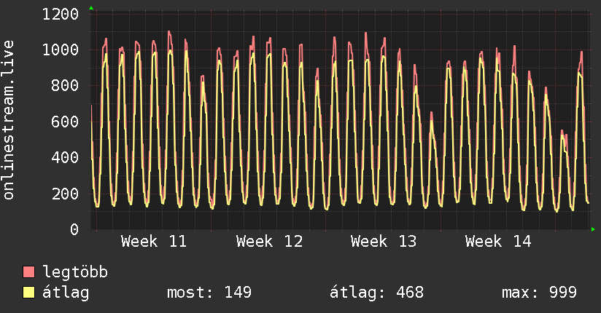
Task: Select the Week 14 axis label
Action: click(x=499, y=241)
